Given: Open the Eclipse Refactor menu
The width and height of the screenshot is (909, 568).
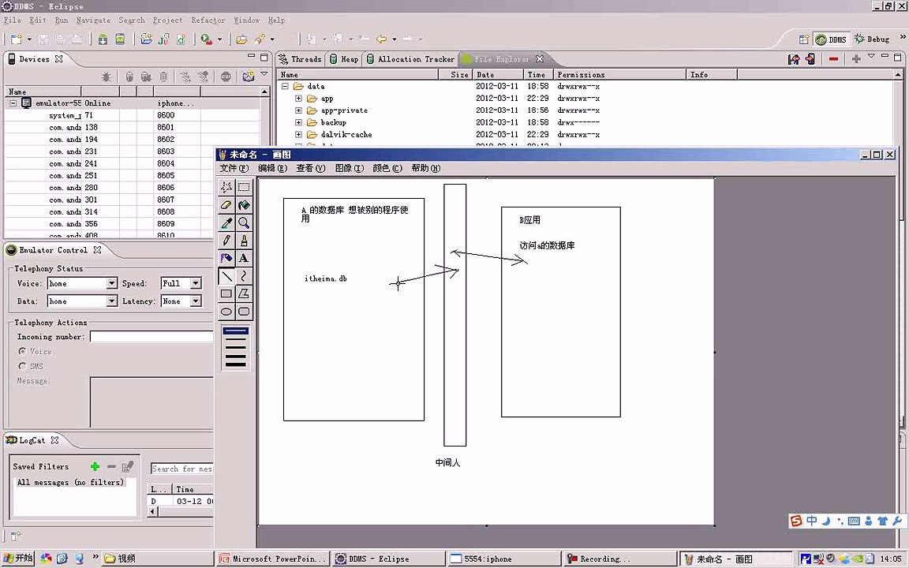Looking at the screenshot, I should click(x=208, y=21).
